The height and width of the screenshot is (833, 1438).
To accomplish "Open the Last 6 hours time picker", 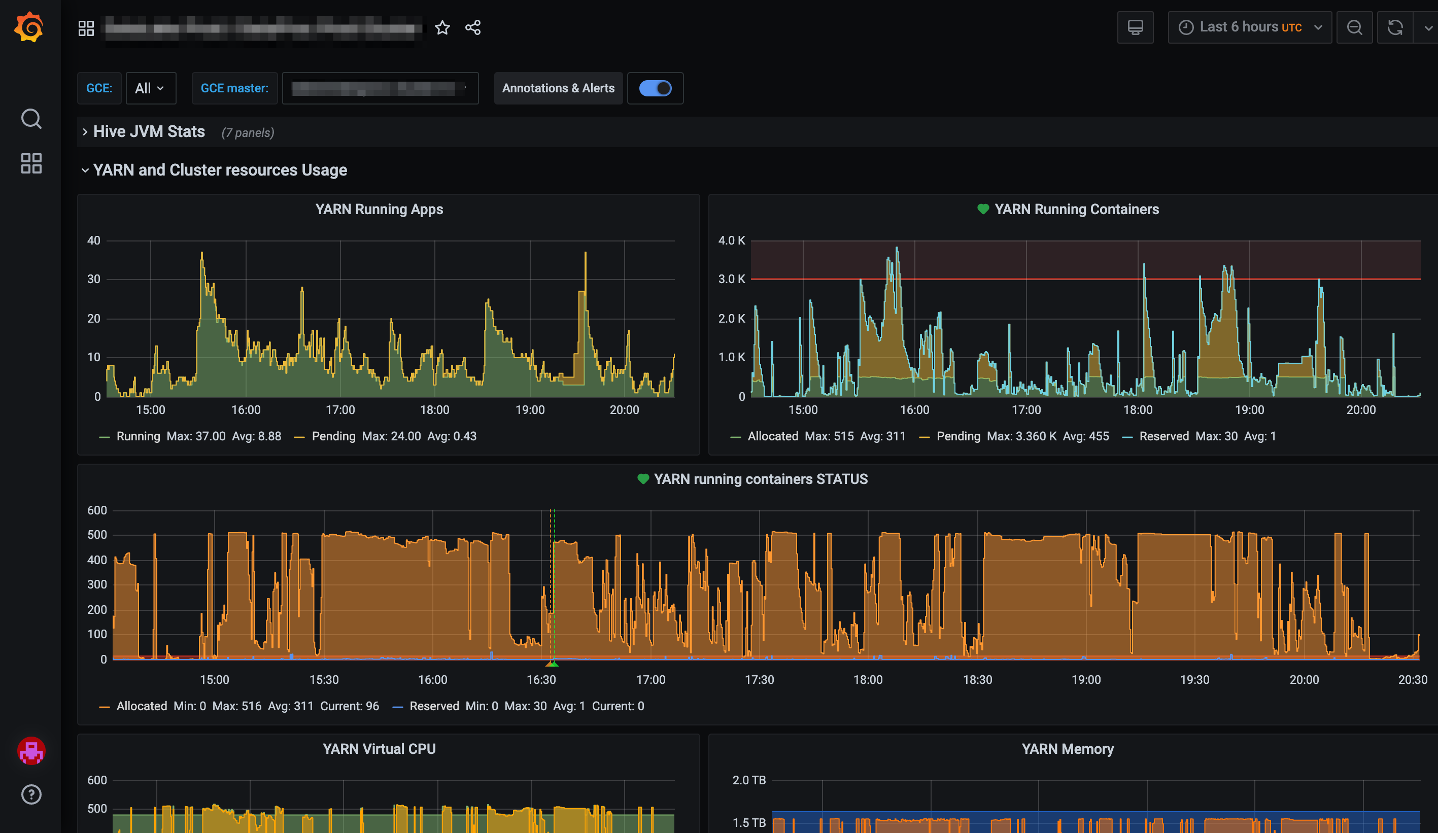I will pyautogui.click(x=1250, y=27).
